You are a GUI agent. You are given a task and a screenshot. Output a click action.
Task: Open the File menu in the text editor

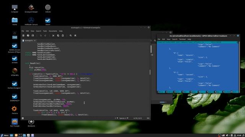23,31
